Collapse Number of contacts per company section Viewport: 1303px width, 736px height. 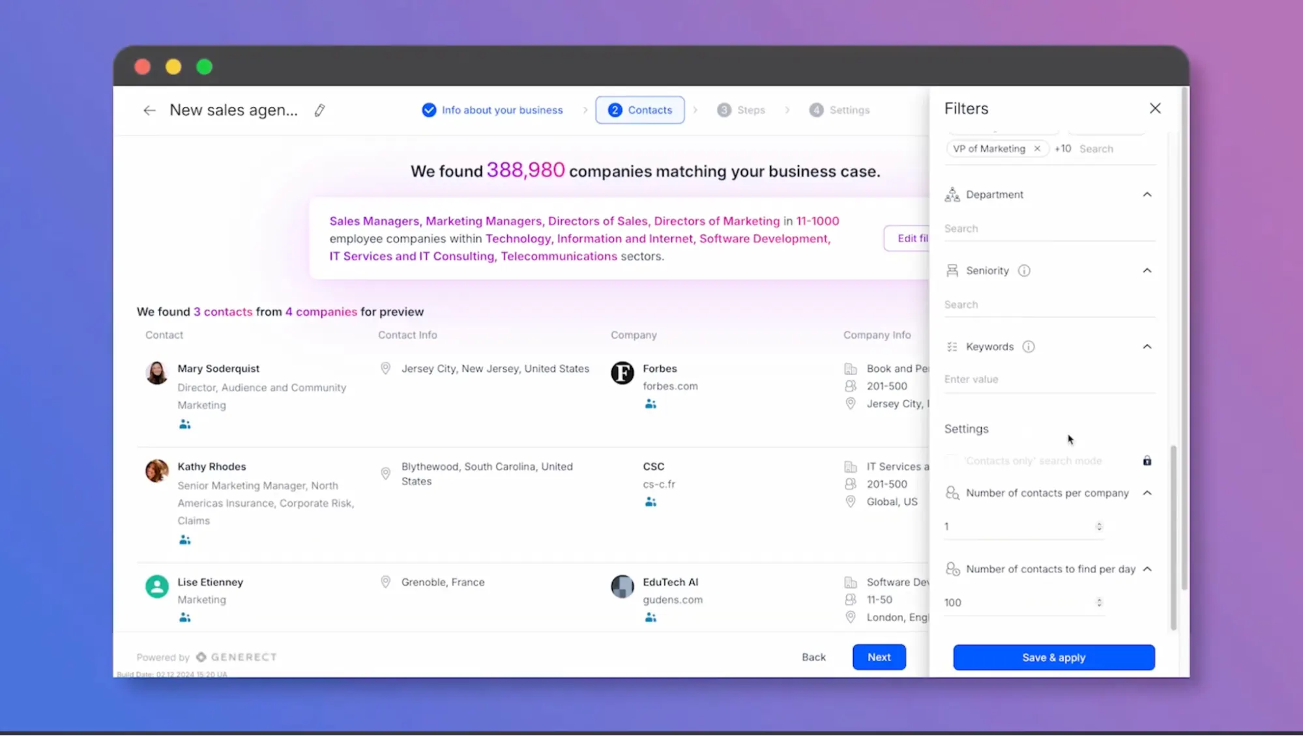click(x=1147, y=493)
